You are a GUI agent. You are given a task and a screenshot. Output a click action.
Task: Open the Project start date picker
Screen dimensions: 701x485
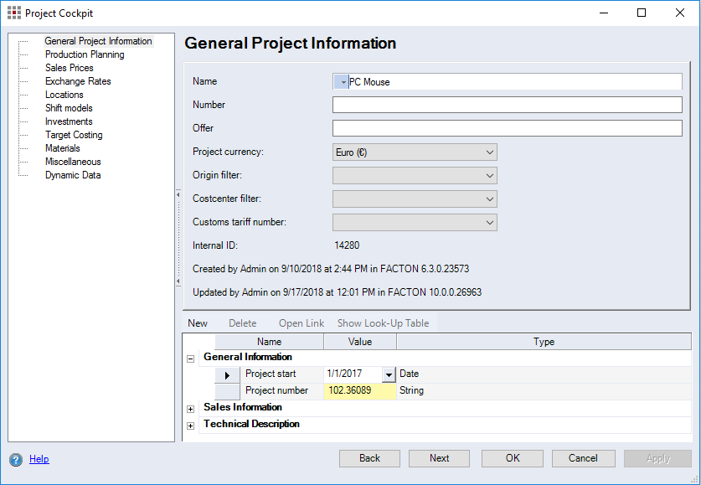[x=389, y=374]
